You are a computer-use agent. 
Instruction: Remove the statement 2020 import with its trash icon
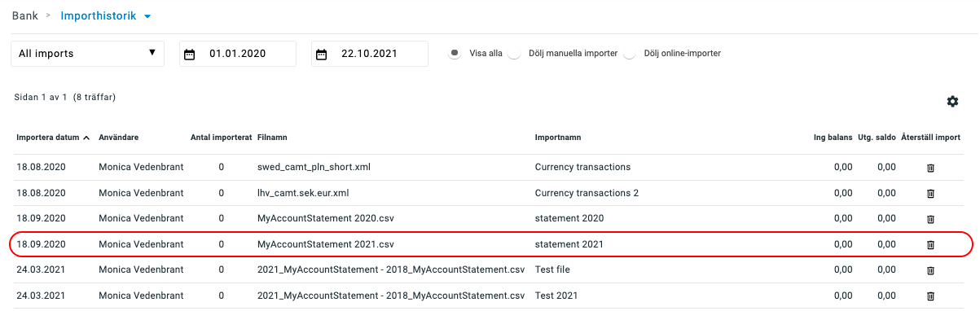(930, 219)
